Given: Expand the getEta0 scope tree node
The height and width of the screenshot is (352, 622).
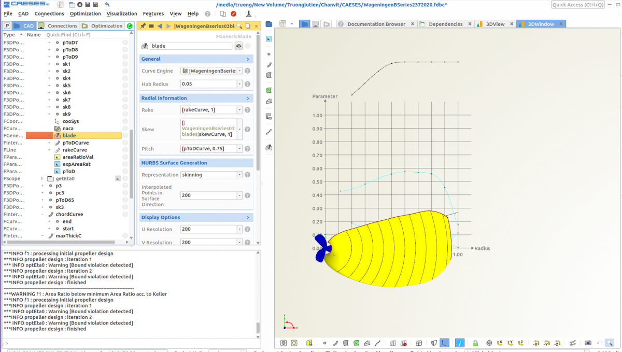Looking at the screenshot, I should [43, 178].
